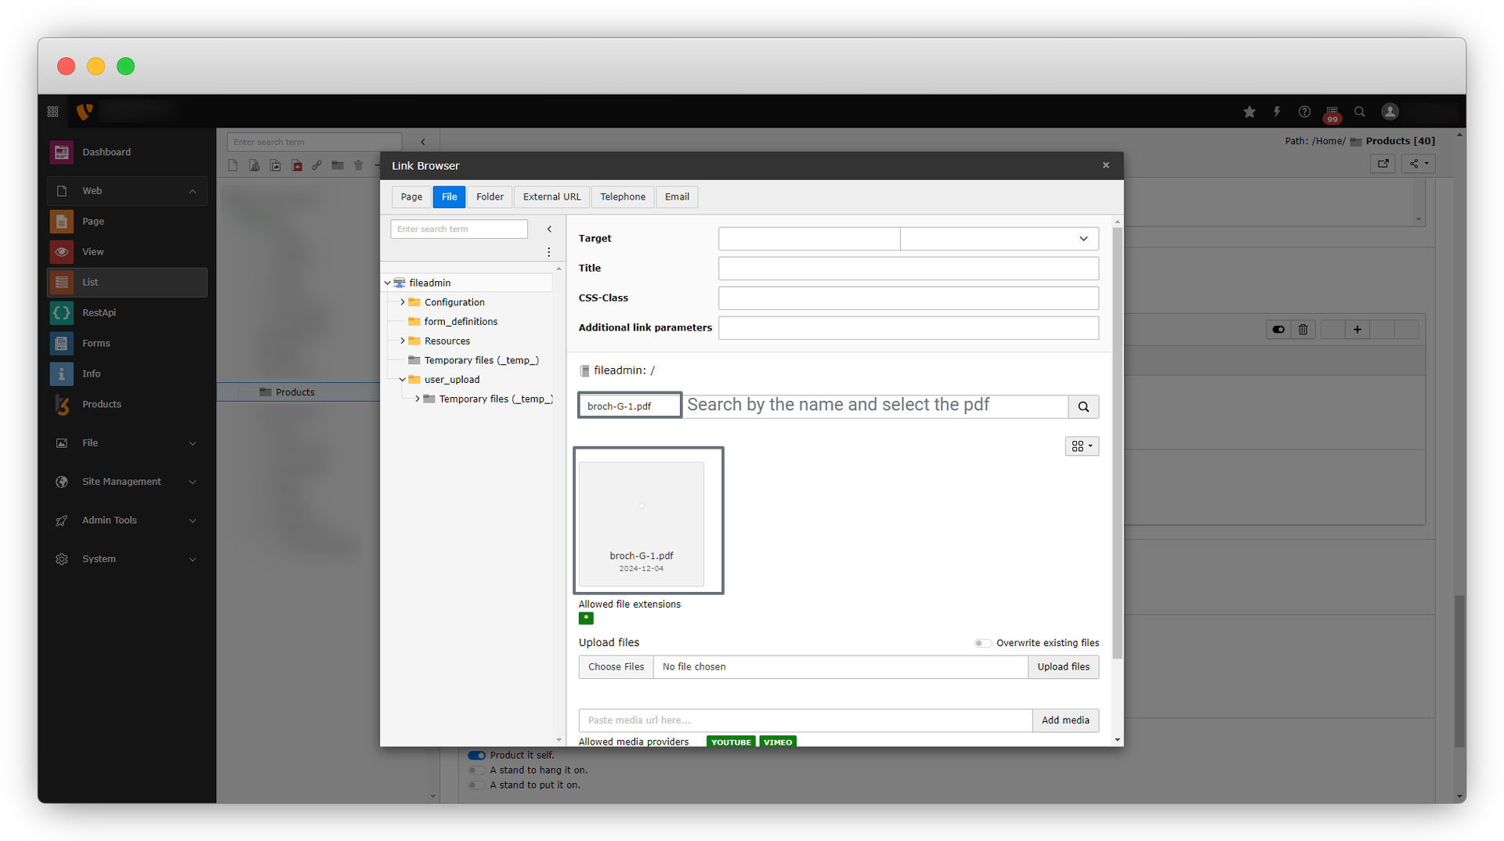Toggle the 'Product it self' switch
Image resolution: width=1504 pixels, height=841 pixels.
[x=476, y=755]
